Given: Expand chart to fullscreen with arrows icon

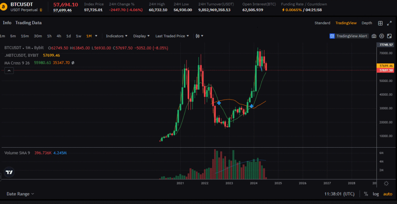Looking at the screenshot, I should [x=389, y=23].
